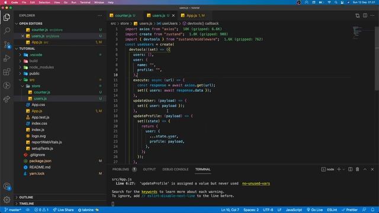
Task: Click Live Share in status bar
Action: (x=63, y=210)
